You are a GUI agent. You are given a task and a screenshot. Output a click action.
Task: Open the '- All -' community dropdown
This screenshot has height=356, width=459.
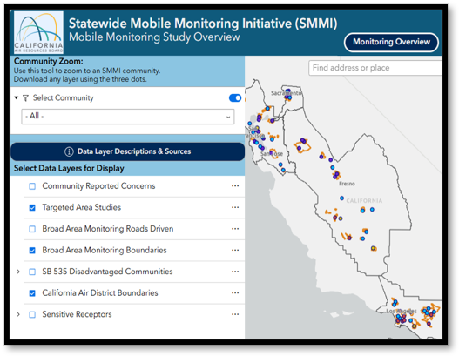pos(128,117)
